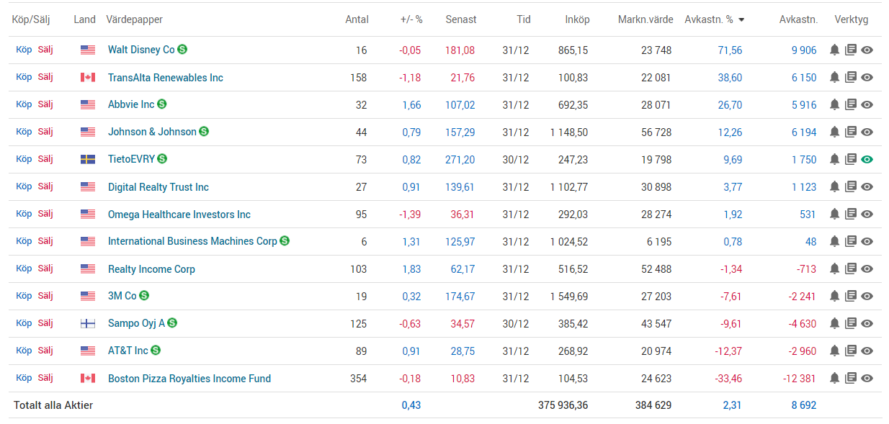Image resolution: width=889 pixels, height=424 pixels.
Task: Click bell icon in TietoEVRY row
Action: (834, 159)
